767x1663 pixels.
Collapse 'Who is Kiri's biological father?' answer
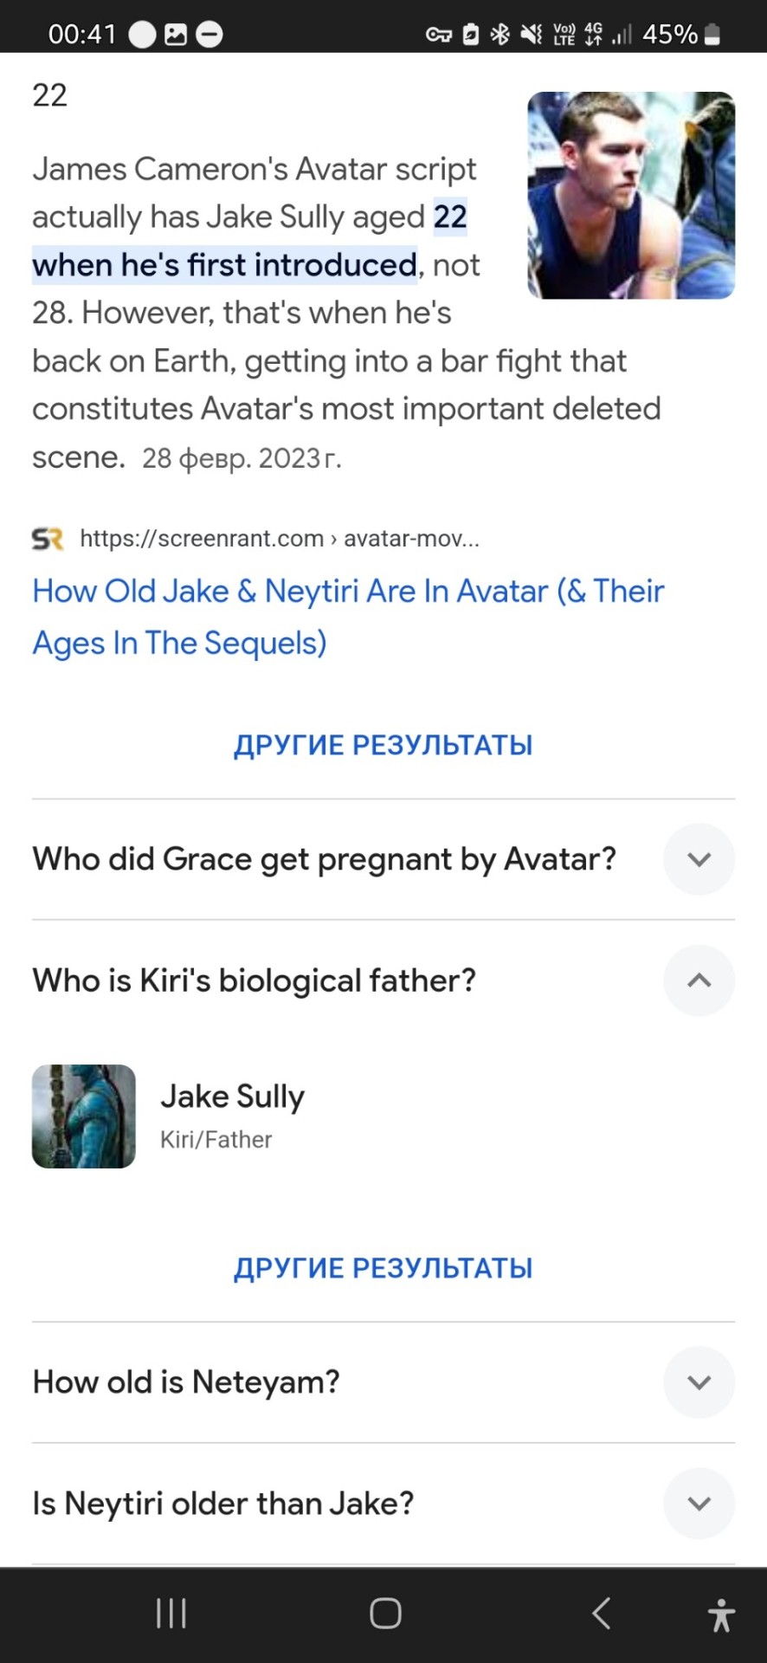click(x=699, y=980)
